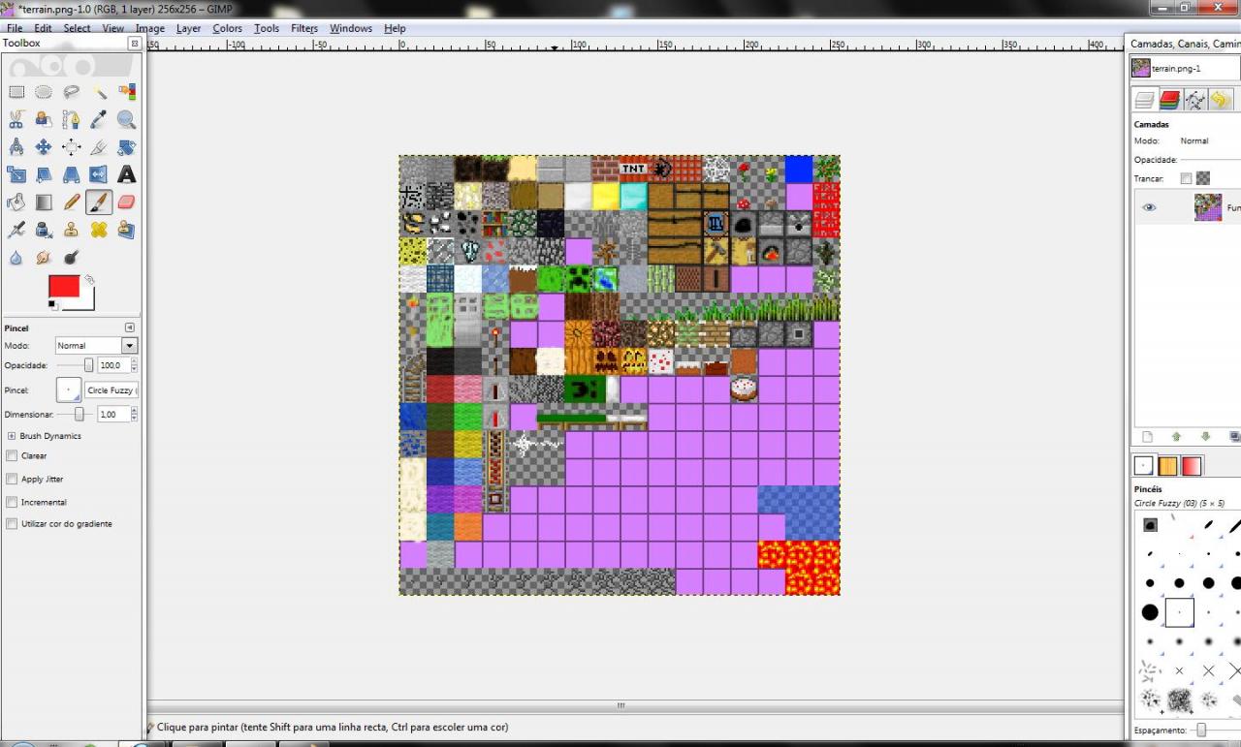Screen dimensions: 1241x747
Task: Activate the Text tool
Action: tap(128, 174)
